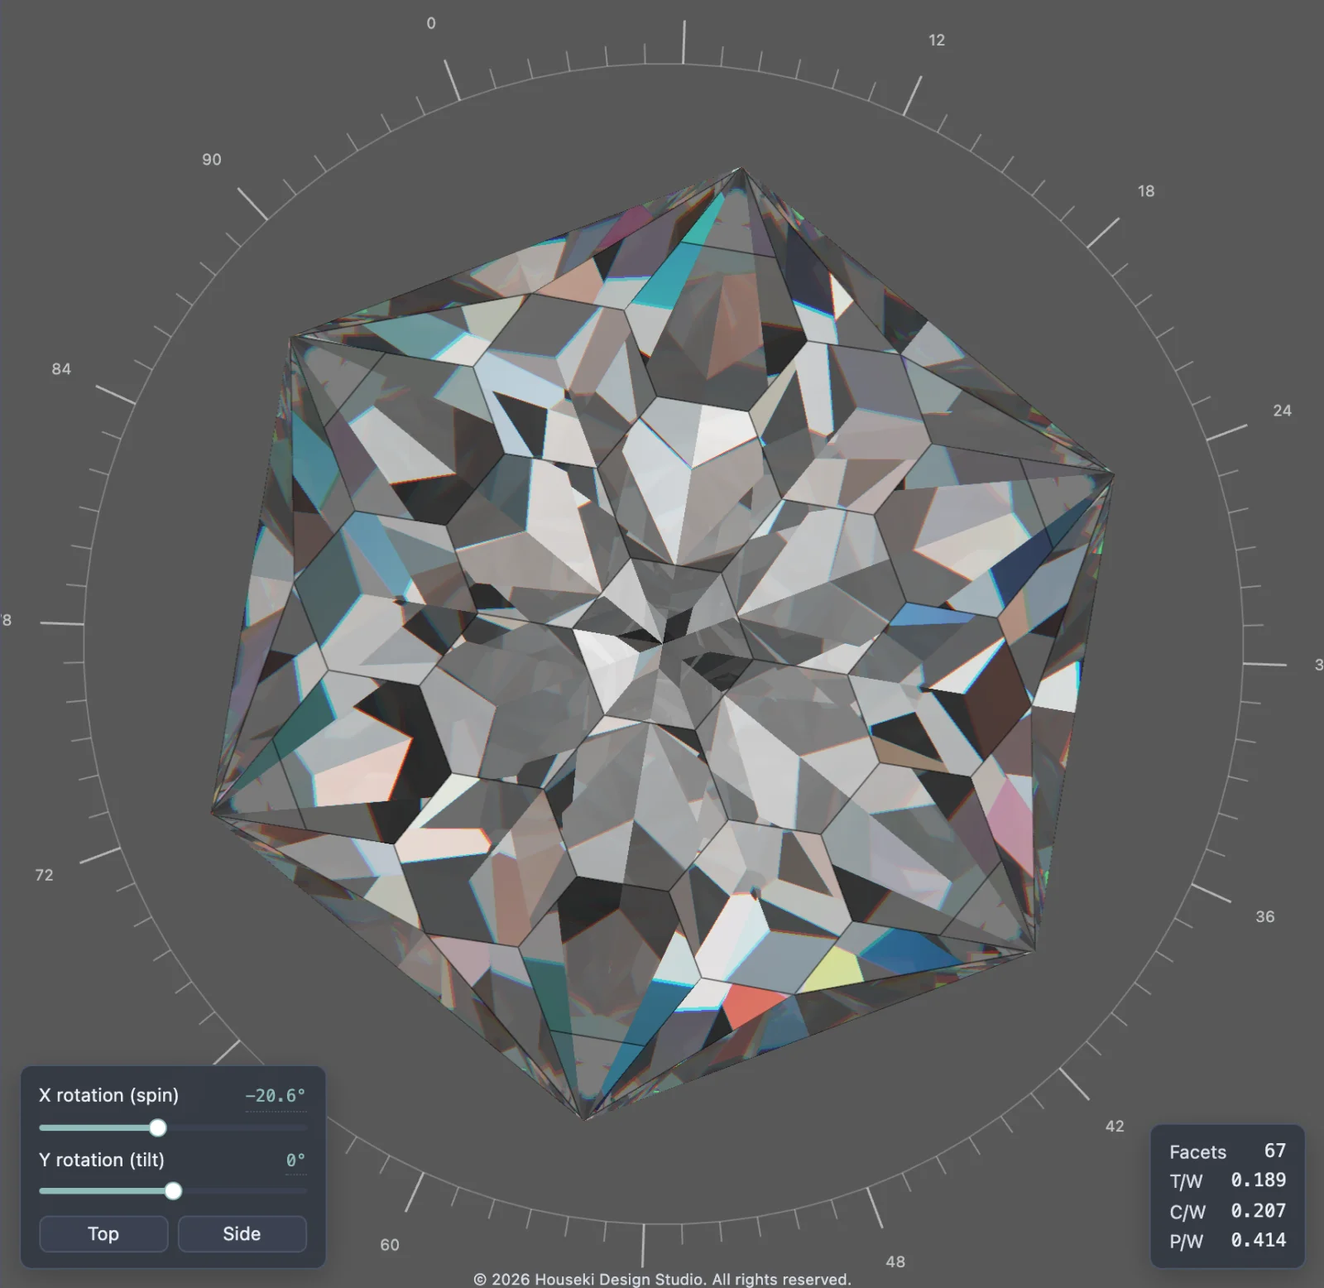The width and height of the screenshot is (1324, 1288).
Task: Click the C/W value 0.207
Action: tap(1258, 1211)
